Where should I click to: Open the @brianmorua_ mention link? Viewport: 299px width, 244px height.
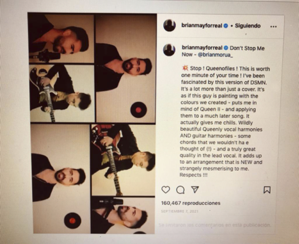tap(215, 55)
